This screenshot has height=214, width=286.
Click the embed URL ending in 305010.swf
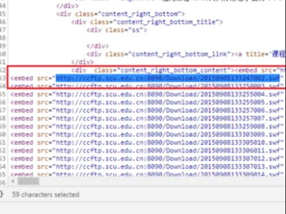168,143
